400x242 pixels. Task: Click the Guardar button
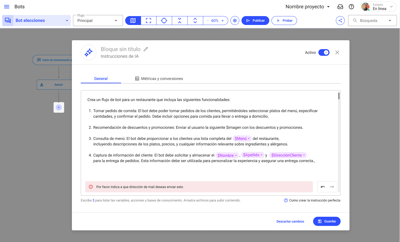tap(327, 221)
